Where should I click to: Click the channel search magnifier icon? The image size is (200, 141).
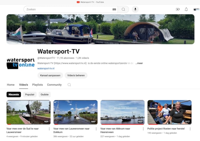click(x=69, y=85)
